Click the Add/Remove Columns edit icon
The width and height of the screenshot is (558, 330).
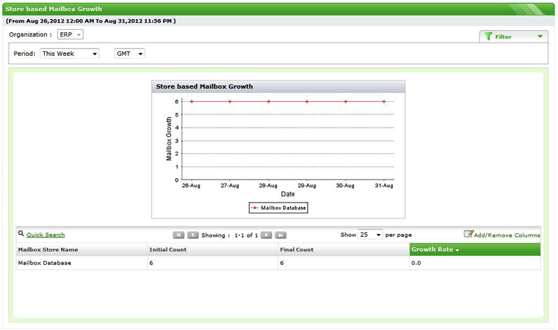coord(468,234)
